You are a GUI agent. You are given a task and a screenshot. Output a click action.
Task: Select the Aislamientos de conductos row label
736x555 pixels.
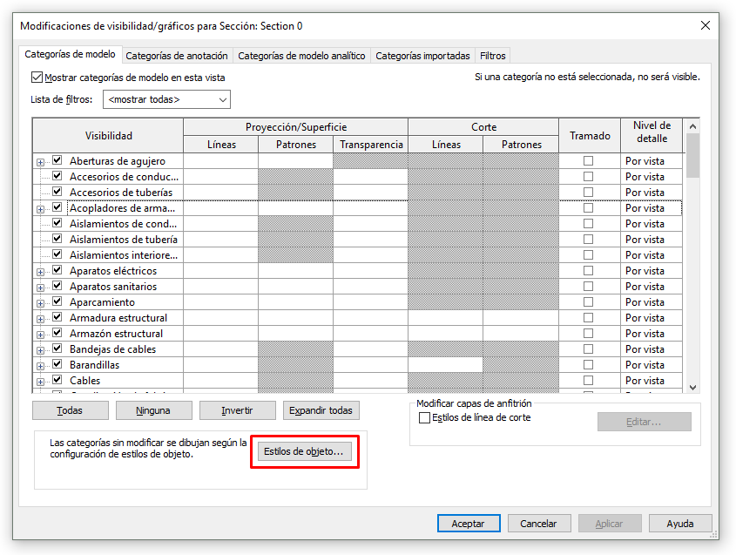[x=123, y=224]
